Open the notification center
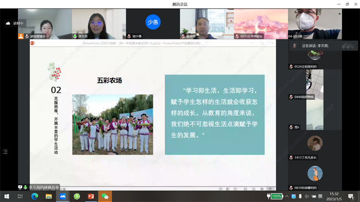 351,196
